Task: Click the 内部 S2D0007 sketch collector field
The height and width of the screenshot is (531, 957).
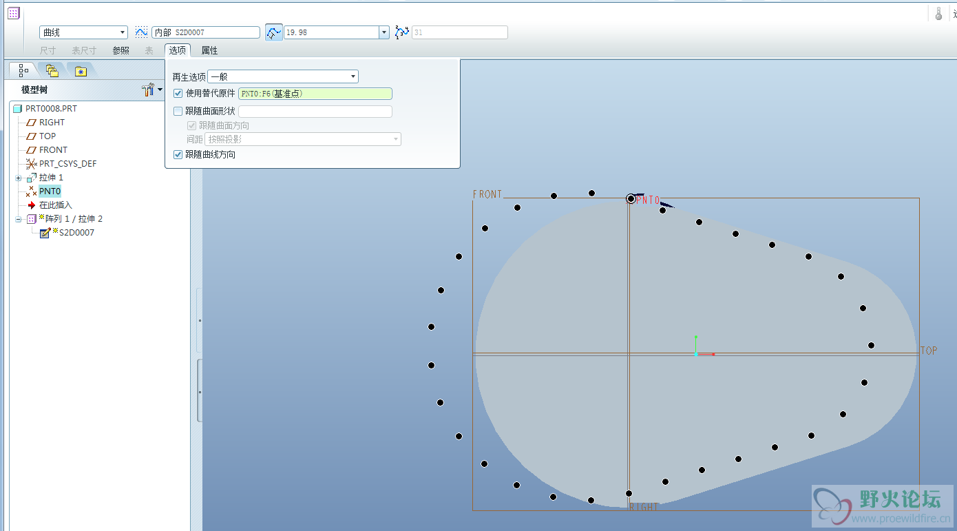Action: 206,32
